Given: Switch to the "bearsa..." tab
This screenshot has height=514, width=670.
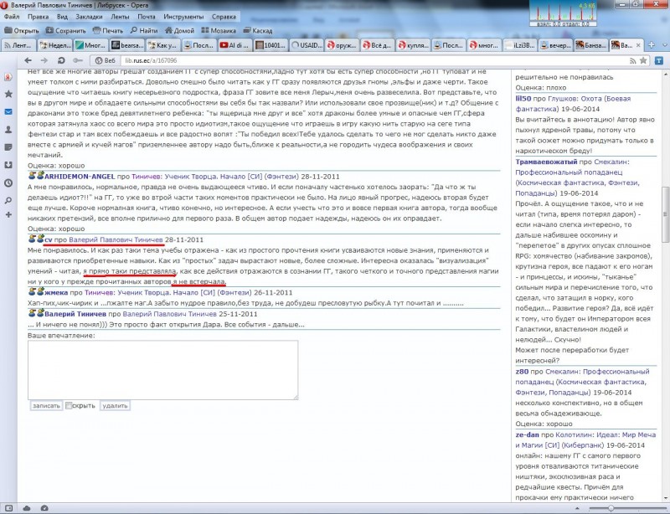Looking at the screenshot, I should click(x=126, y=45).
